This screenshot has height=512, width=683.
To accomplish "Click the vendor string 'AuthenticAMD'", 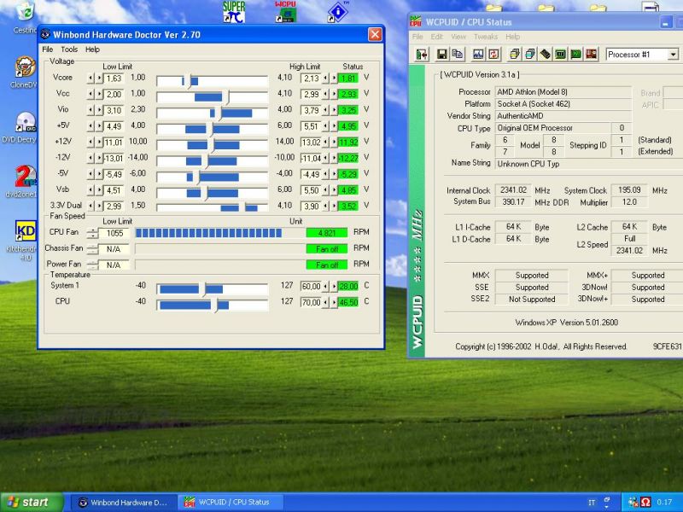I will pos(520,116).
